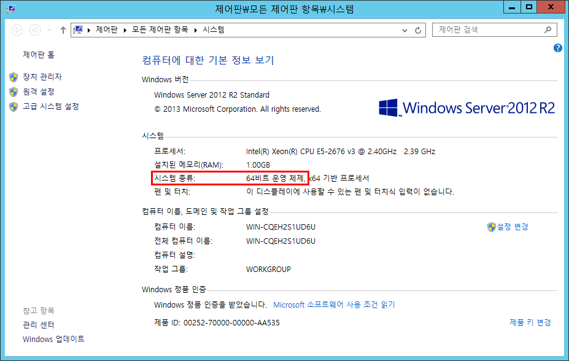Select the 시스템 breadcrumb
Image resolution: width=569 pixels, height=361 pixels.
click(x=214, y=29)
